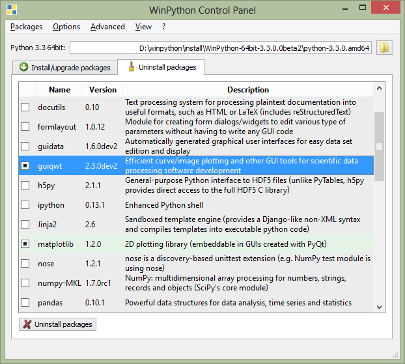405x364 pixels.
Task: Click version '1.6.0dev2' cell
Action: [x=102, y=147]
